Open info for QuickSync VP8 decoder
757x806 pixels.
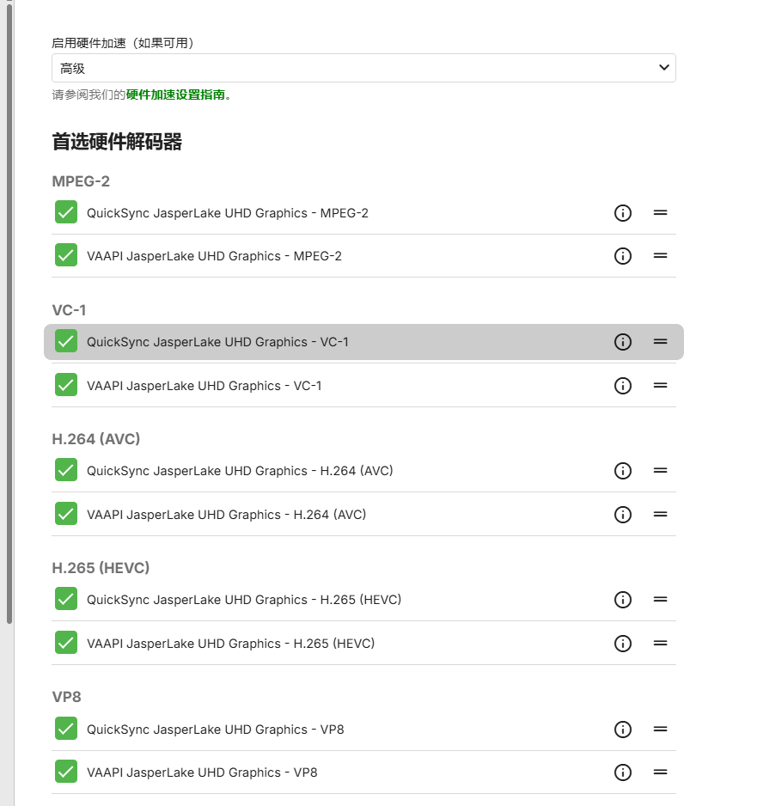(x=623, y=730)
